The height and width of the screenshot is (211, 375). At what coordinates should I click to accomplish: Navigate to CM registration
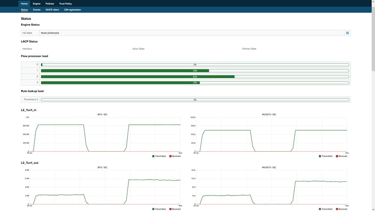(x=72, y=10)
